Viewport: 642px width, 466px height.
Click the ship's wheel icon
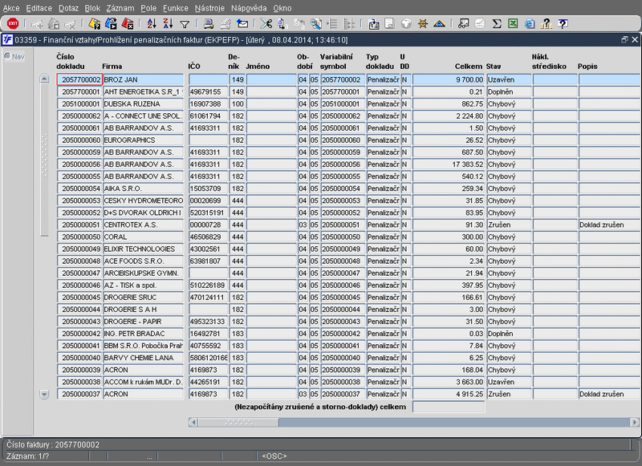click(422, 24)
